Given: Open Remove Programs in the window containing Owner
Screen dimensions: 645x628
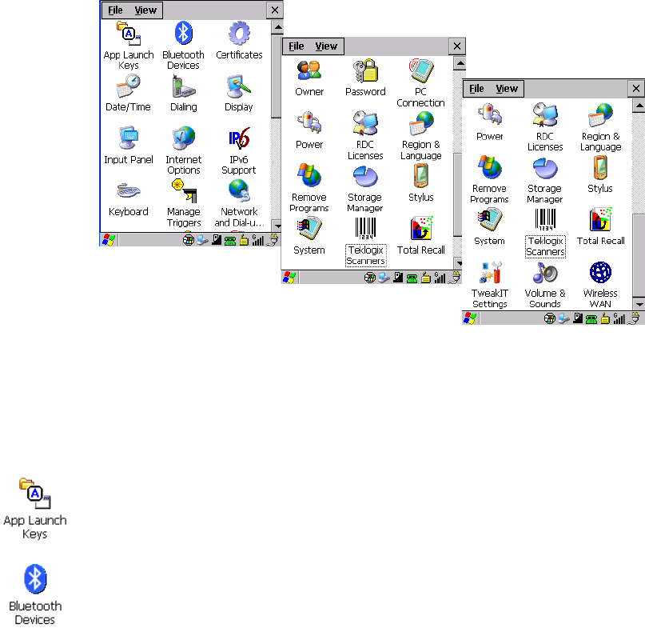Looking at the screenshot, I should [x=309, y=188].
